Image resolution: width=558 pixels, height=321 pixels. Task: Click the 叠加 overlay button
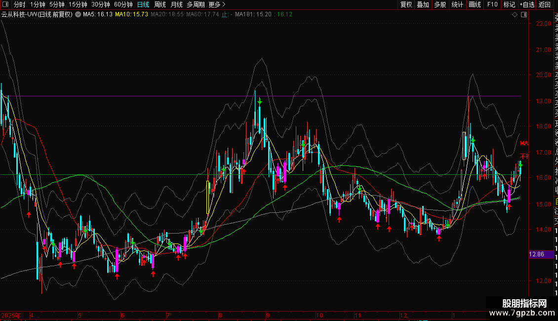point(423,4)
